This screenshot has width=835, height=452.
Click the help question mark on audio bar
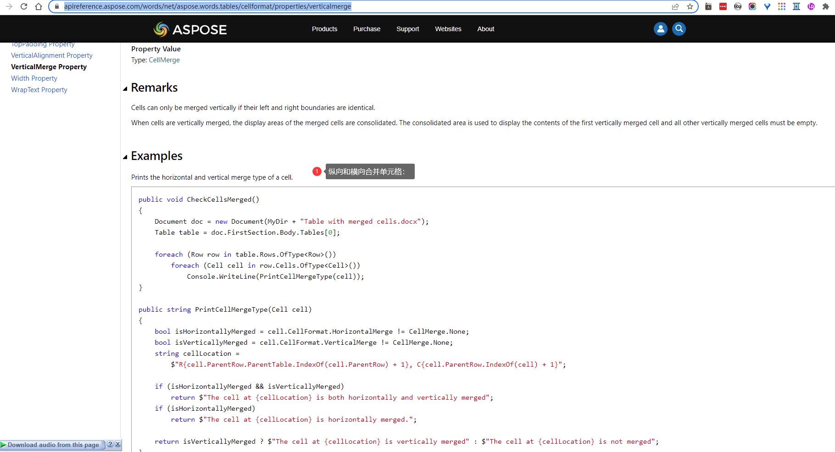[110, 444]
